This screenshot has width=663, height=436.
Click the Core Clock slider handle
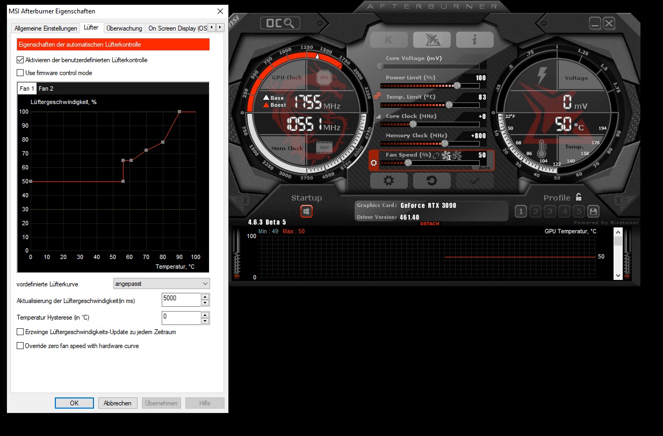point(413,124)
